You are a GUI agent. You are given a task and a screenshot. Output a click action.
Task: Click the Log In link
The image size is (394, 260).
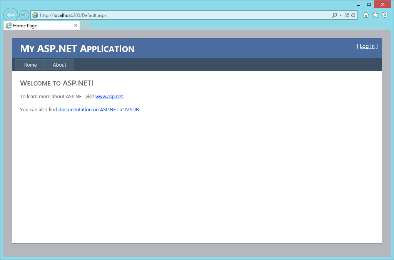click(367, 46)
